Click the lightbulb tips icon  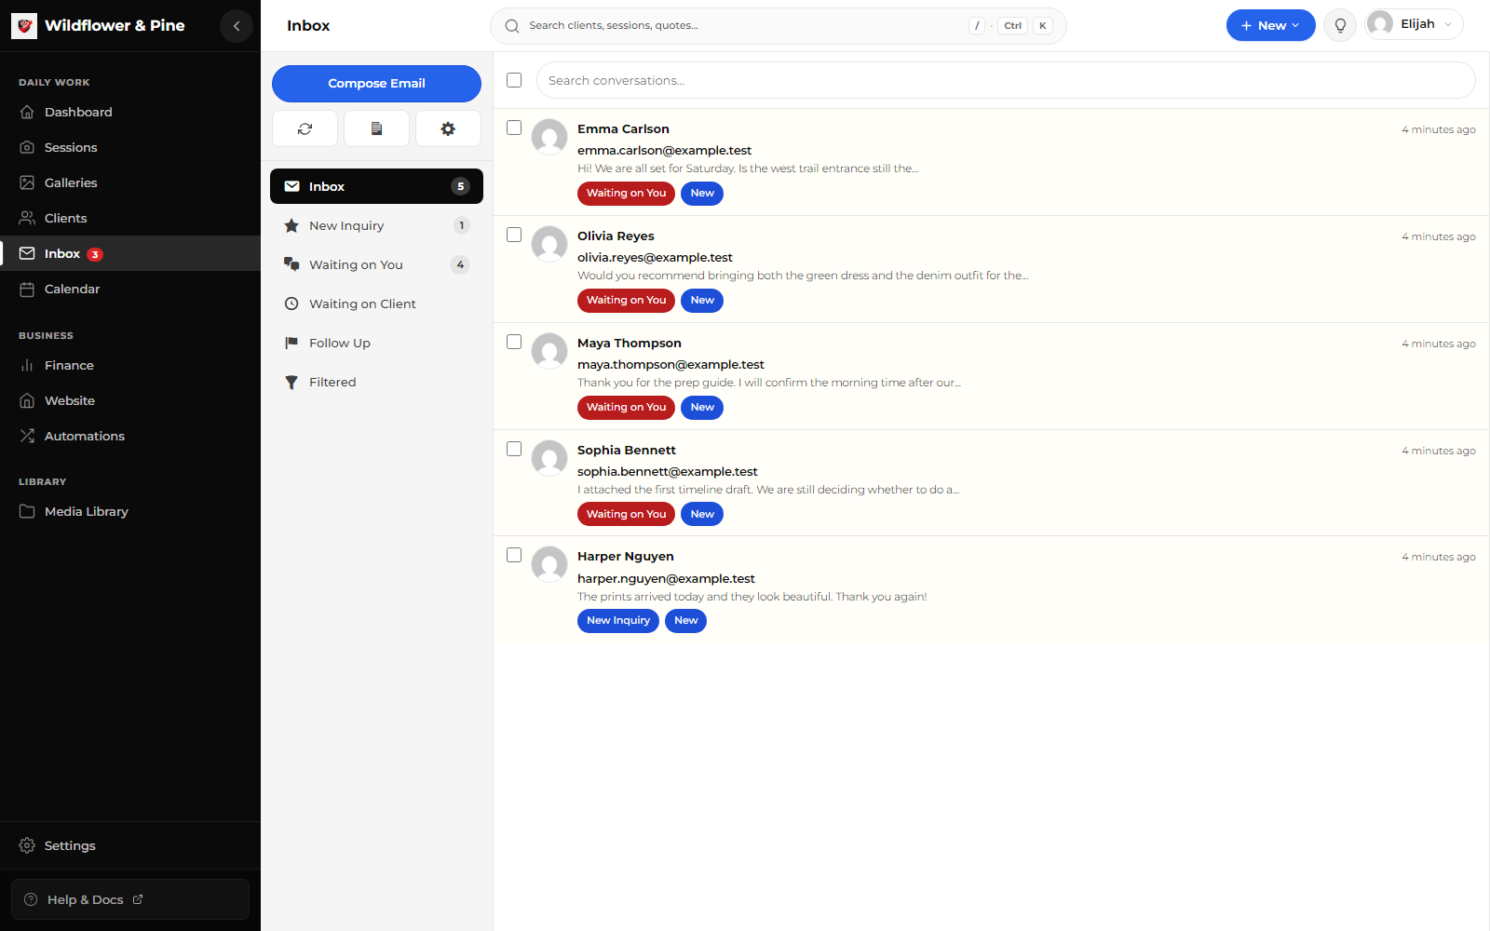tap(1340, 26)
